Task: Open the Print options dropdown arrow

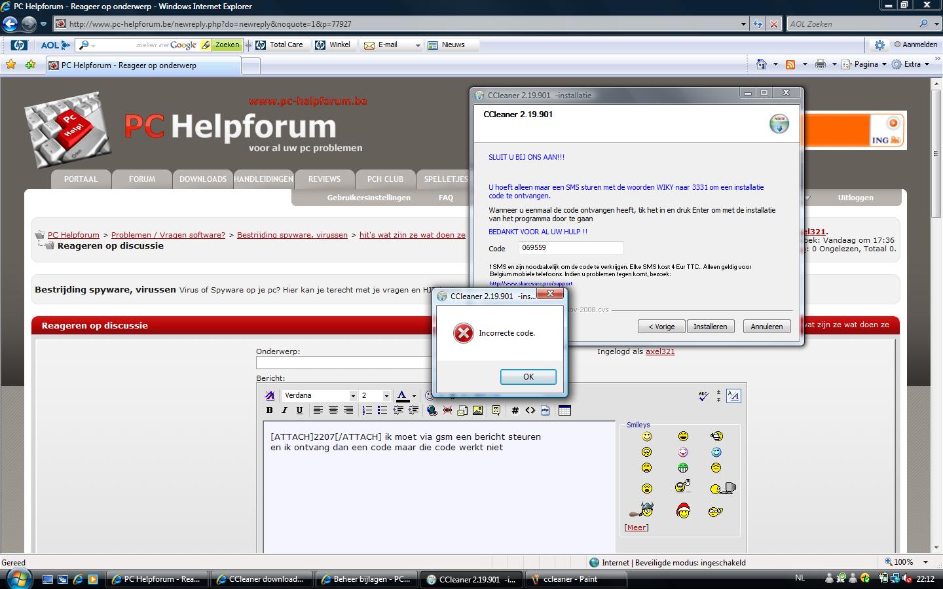Action: point(834,64)
